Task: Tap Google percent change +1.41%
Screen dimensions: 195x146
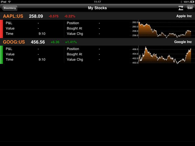Action: [x=71, y=42]
